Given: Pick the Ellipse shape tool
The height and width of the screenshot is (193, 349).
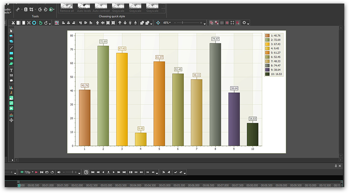Looking at the screenshot, I should 11,58.
